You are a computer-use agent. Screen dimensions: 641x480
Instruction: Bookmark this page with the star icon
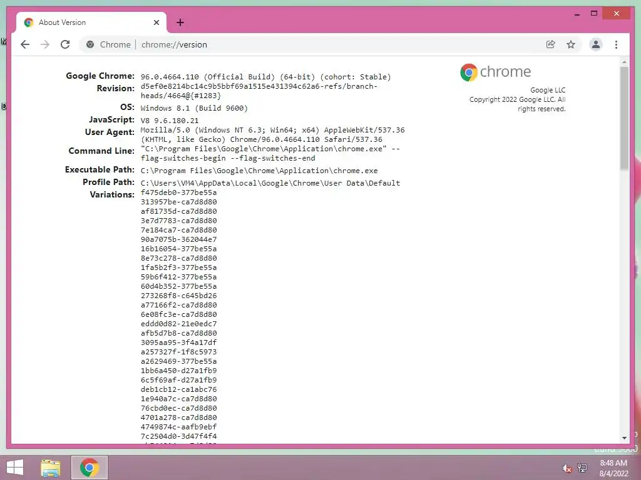click(571, 44)
